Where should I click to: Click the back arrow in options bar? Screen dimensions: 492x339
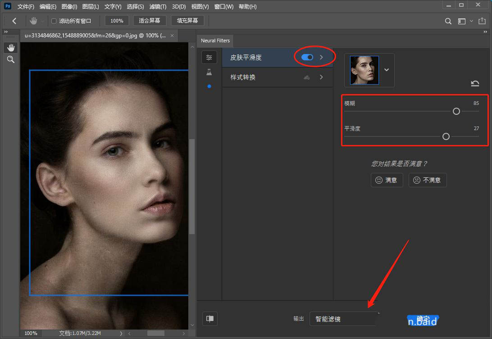[14, 21]
